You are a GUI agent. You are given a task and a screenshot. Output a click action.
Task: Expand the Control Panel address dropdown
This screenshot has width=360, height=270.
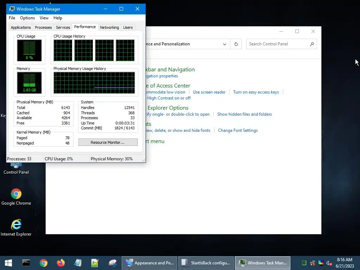225,44
